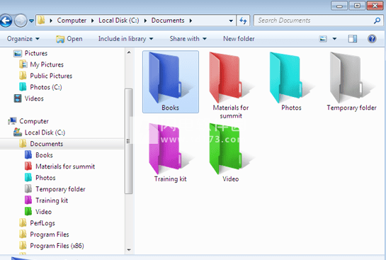
Task: Toggle the preview pane icon
Action: (353, 39)
